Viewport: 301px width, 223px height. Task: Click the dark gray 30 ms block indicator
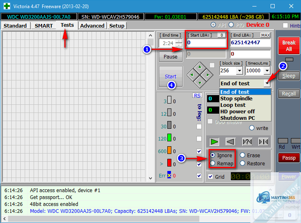169,125
